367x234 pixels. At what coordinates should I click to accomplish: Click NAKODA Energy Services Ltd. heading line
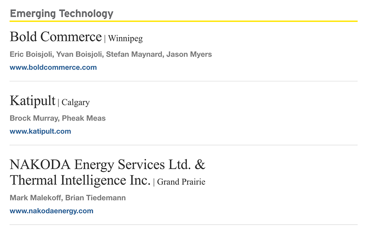coord(107,165)
